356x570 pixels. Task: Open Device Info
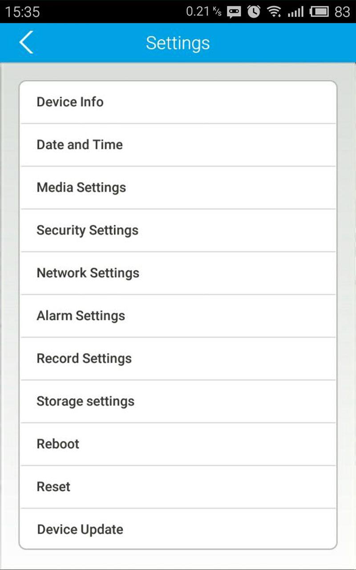coord(178,102)
